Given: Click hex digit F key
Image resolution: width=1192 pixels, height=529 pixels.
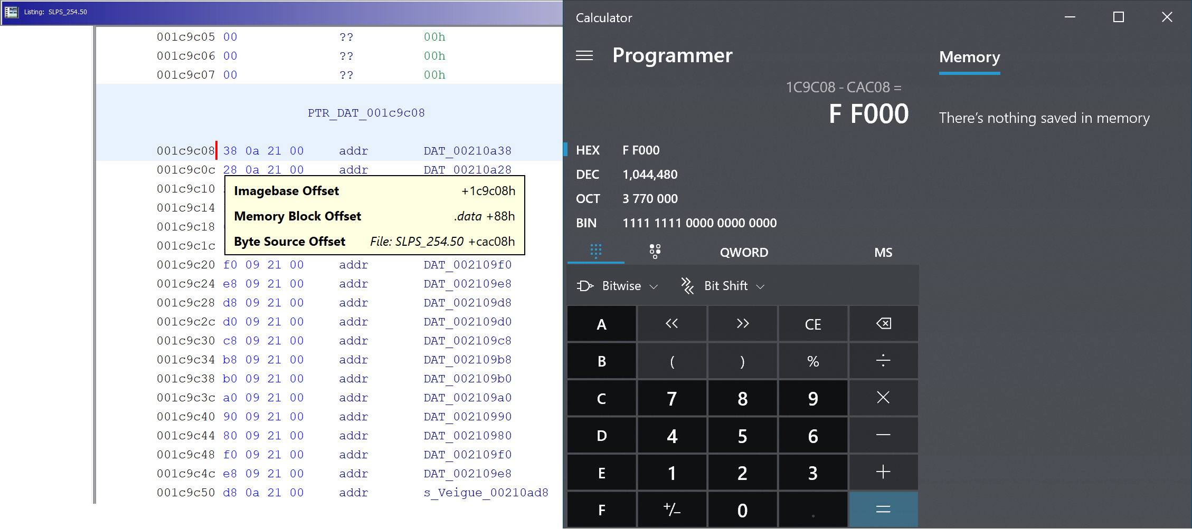Looking at the screenshot, I should pyautogui.click(x=601, y=509).
